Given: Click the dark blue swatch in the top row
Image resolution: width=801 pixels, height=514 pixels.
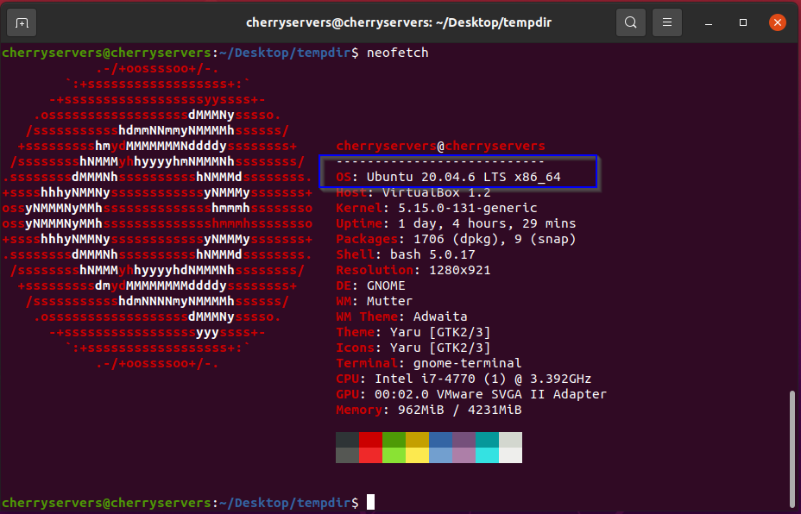Looking at the screenshot, I should pos(440,440).
